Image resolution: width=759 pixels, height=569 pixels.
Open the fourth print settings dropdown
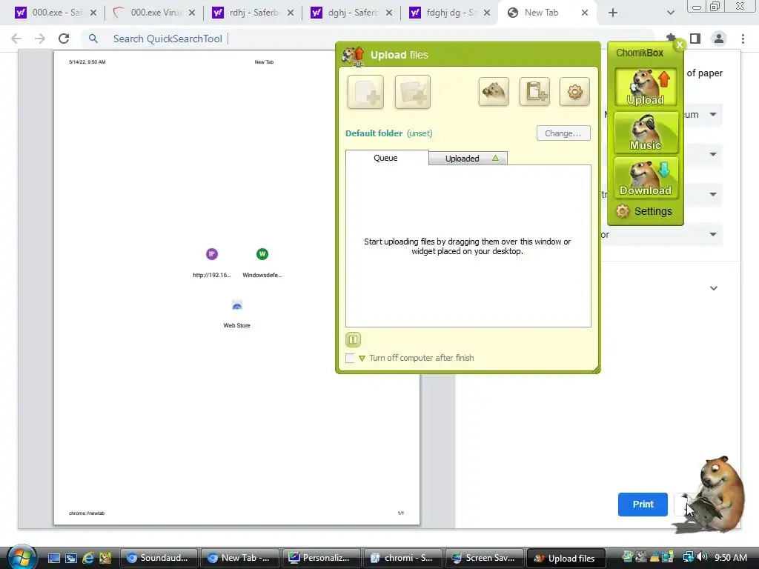pyautogui.click(x=713, y=235)
